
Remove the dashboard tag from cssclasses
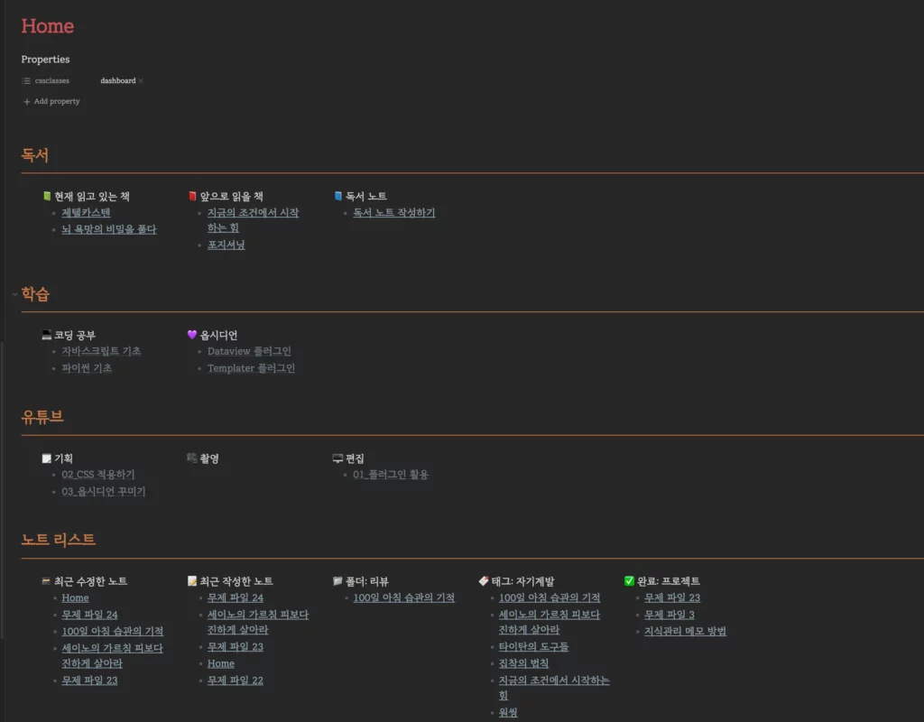(x=142, y=81)
